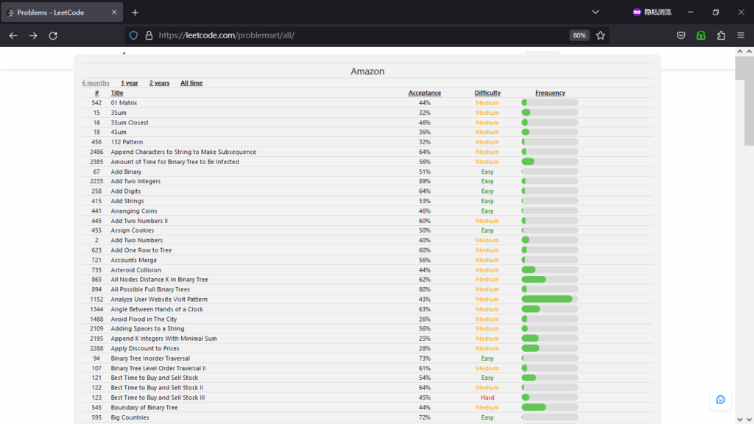The width and height of the screenshot is (754, 424).
Task: View site security lock information
Action: (x=149, y=35)
